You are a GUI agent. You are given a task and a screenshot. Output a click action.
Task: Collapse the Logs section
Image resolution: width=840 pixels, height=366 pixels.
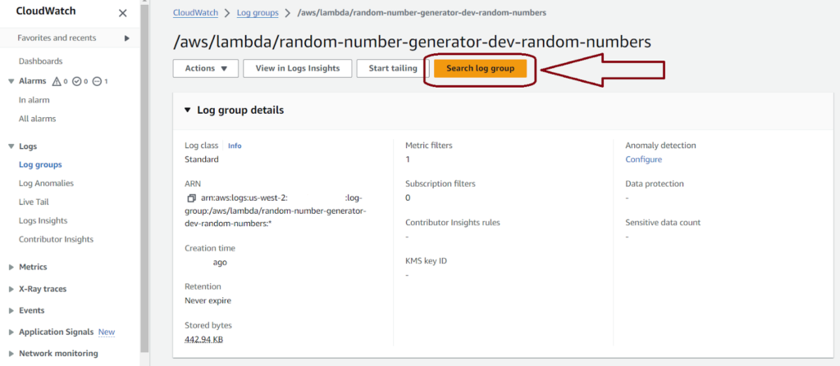[11, 146]
